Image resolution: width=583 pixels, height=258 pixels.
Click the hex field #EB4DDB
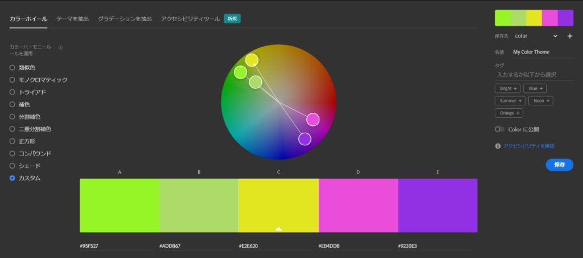355,246
